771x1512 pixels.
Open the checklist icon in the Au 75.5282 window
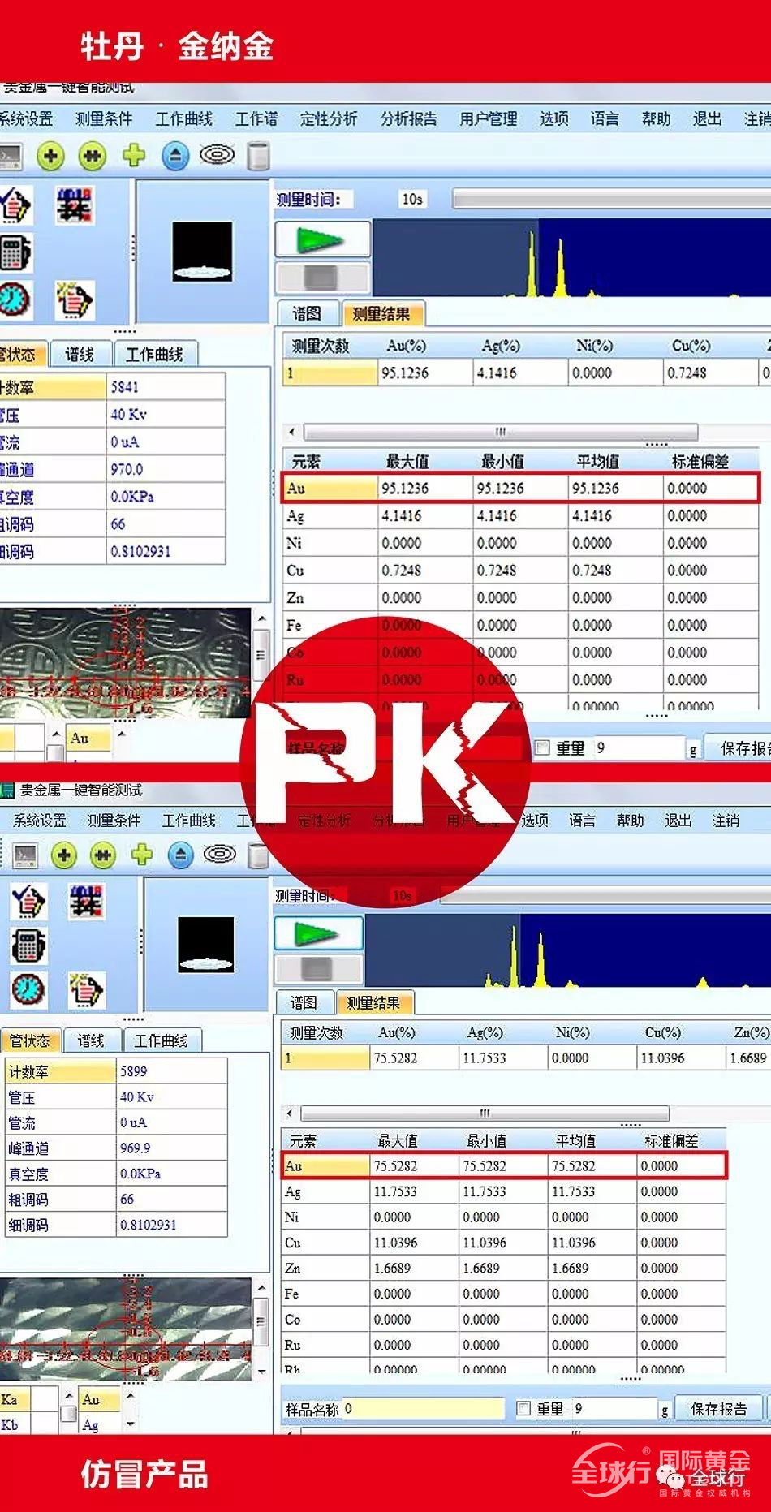click(x=28, y=901)
